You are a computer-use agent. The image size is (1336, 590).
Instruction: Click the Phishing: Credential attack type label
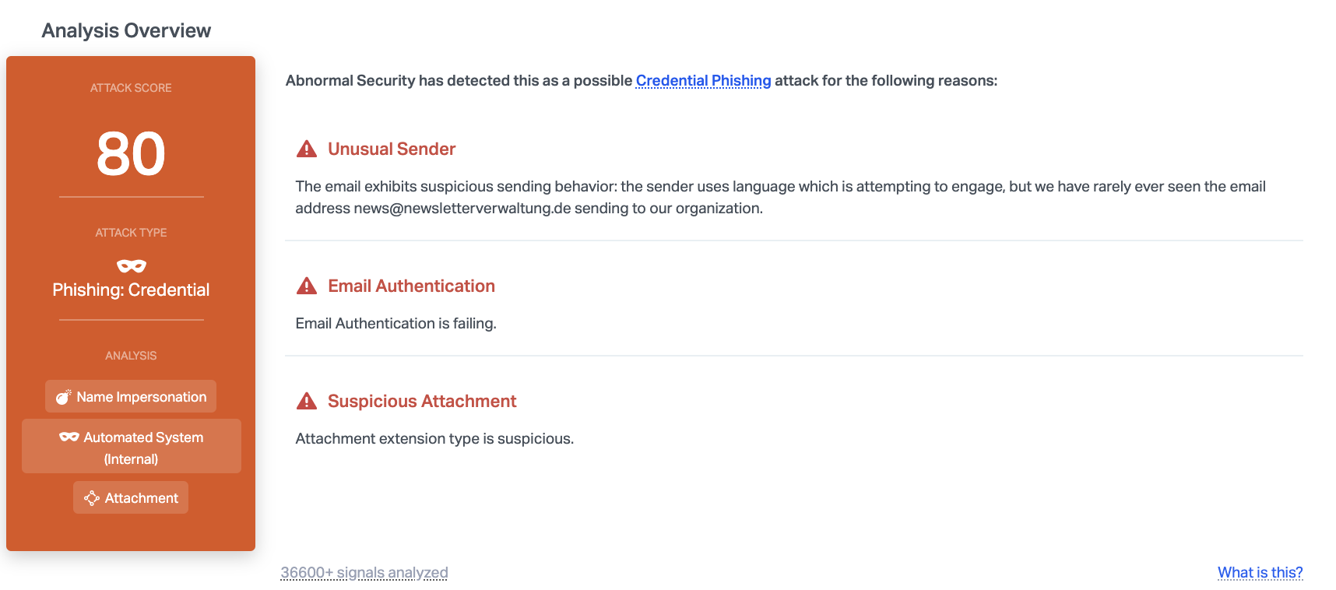coord(131,290)
